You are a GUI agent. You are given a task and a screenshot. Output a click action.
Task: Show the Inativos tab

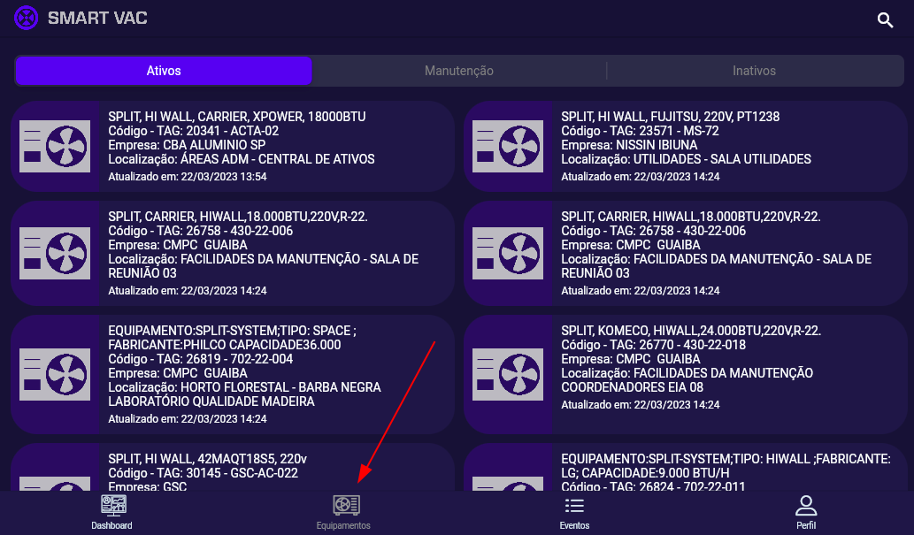coord(754,71)
